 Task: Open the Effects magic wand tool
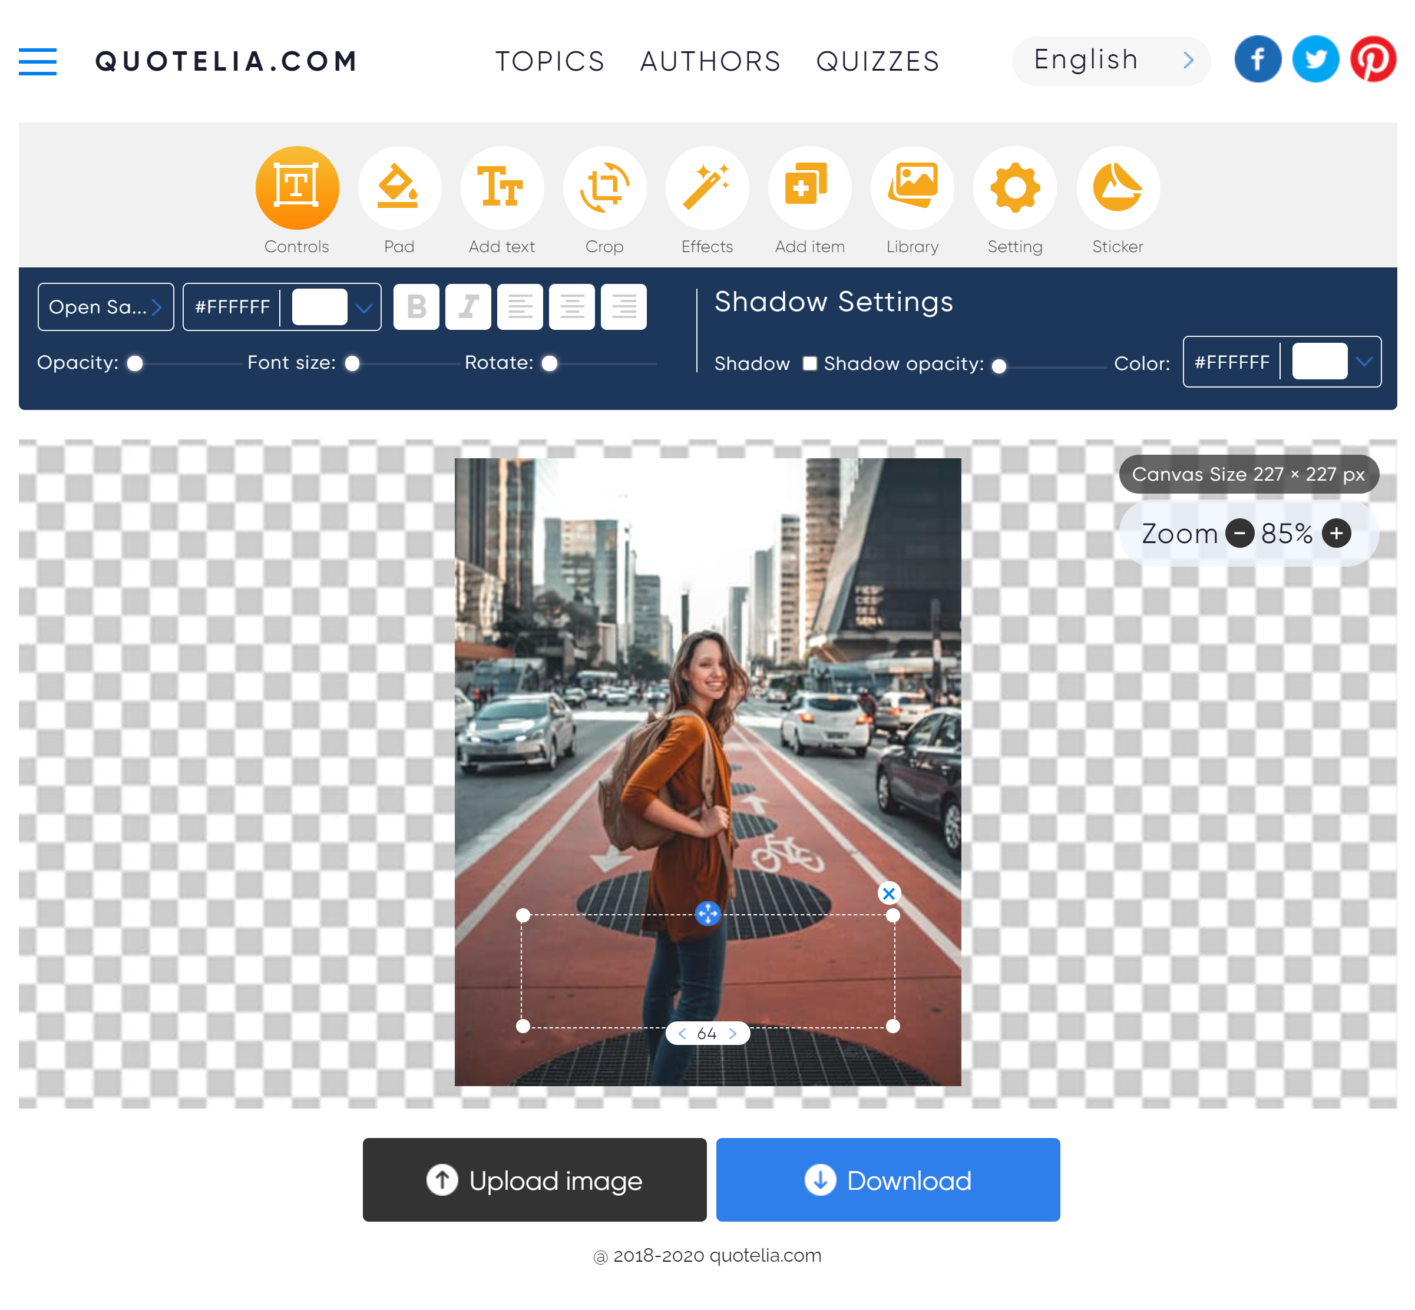pyautogui.click(x=707, y=188)
